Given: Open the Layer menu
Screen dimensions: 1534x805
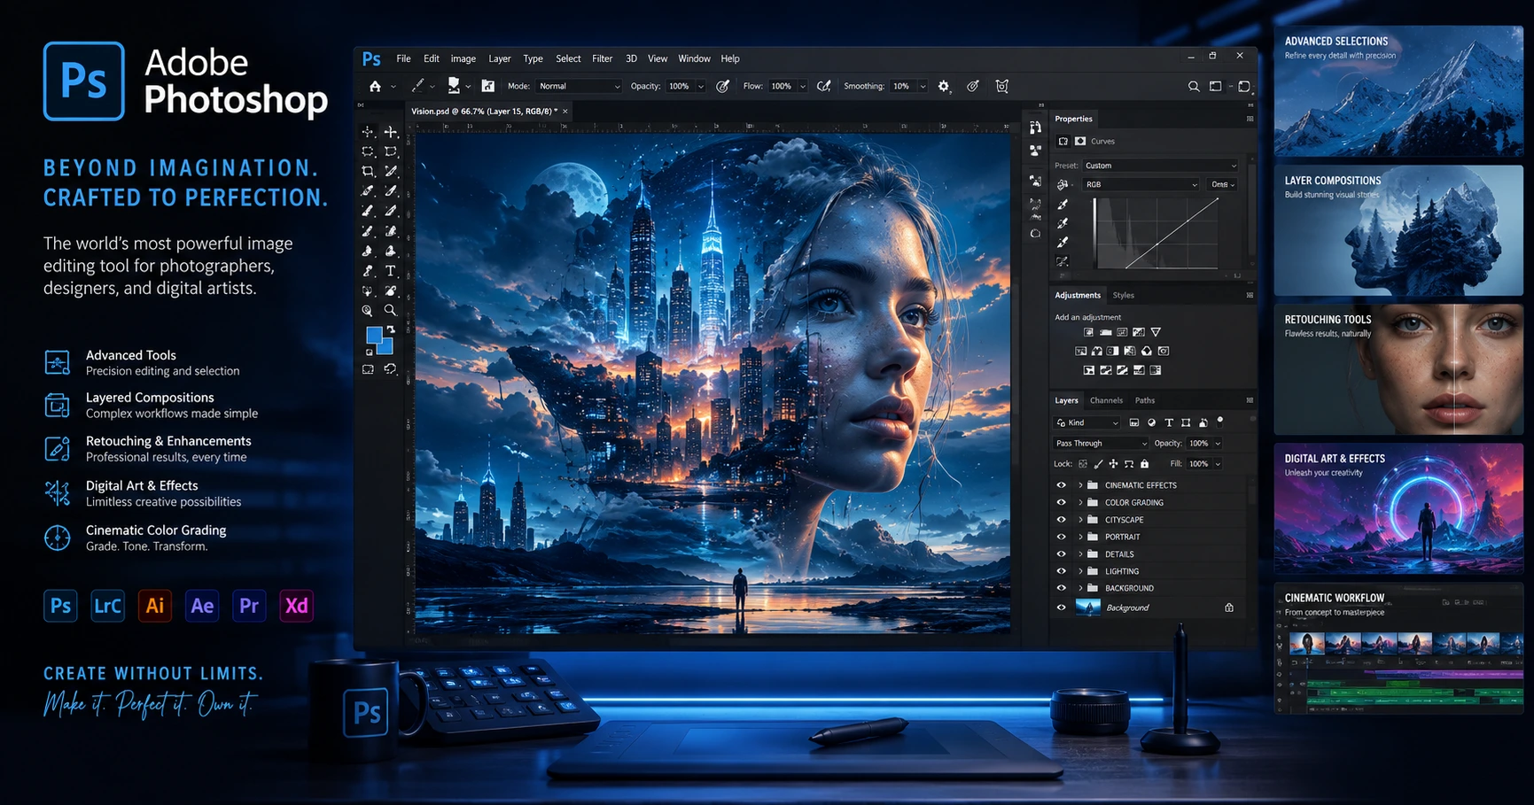Looking at the screenshot, I should point(500,58).
